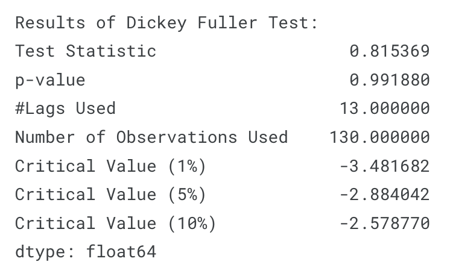Select the 1% critical value -3.481682
This screenshot has height=276, width=450.
click(x=385, y=166)
